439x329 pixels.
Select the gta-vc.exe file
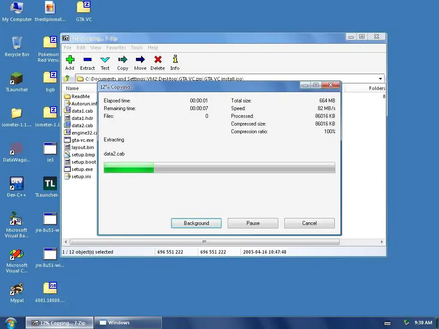79,140
